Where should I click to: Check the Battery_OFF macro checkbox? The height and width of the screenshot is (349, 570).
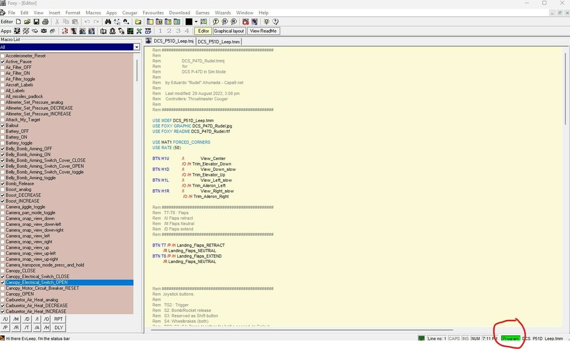click(3, 132)
